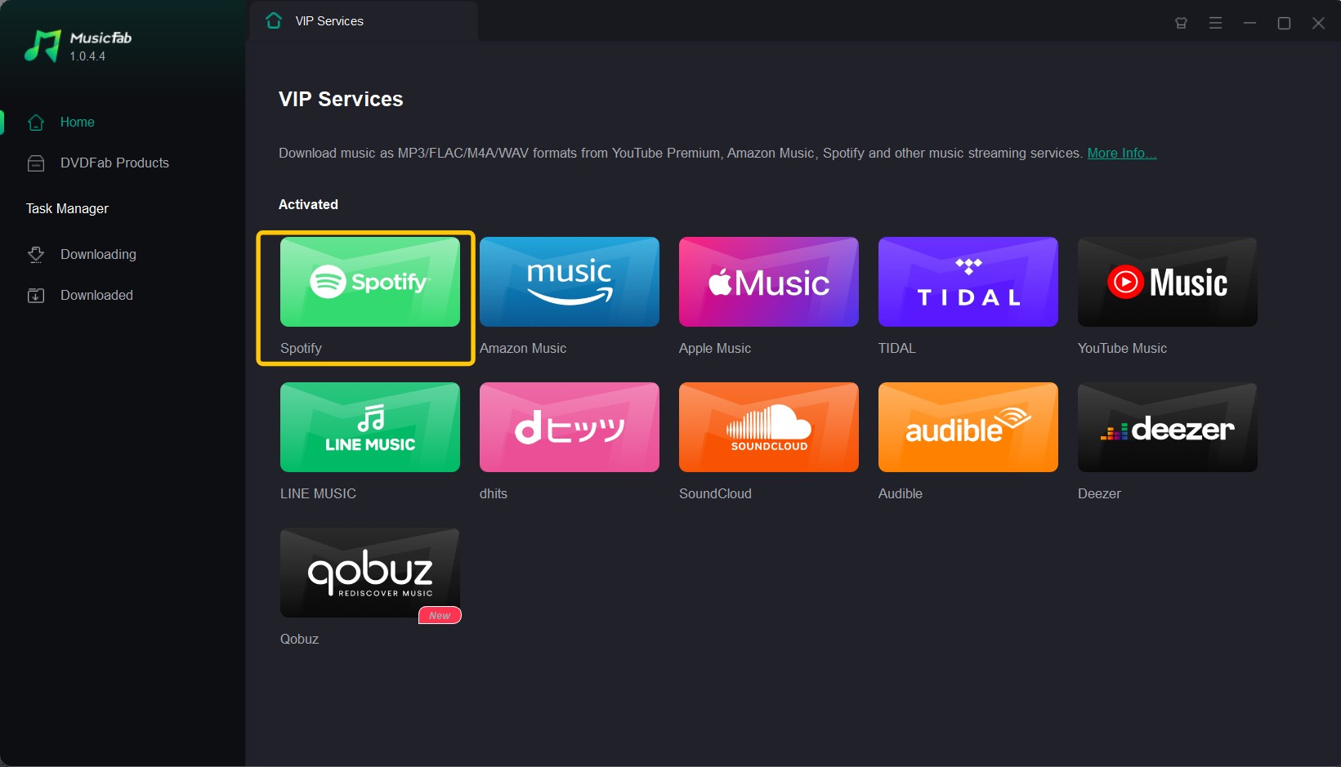The width and height of the screenshot is (1341, 767).
Task: Click the MusicFab logo icon
Action: tap(42, 47)
